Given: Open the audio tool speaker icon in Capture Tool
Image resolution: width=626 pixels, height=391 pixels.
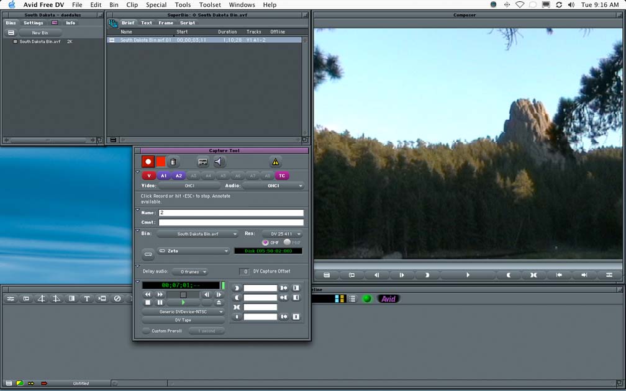Looking at the screenshot, I should click(219, 161).
